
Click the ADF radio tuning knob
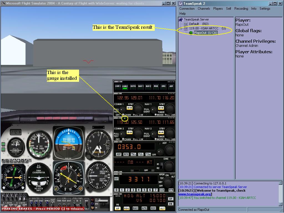coord(169,149)
